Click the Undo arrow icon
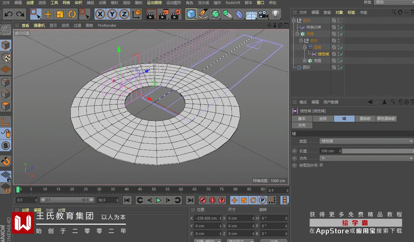The image size is (414, 242). click(9, 14)
